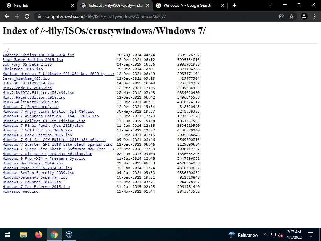Viewport: 321px width, 241px height.
Task: Open the share this page icon
Action: [x=282, y=16]
